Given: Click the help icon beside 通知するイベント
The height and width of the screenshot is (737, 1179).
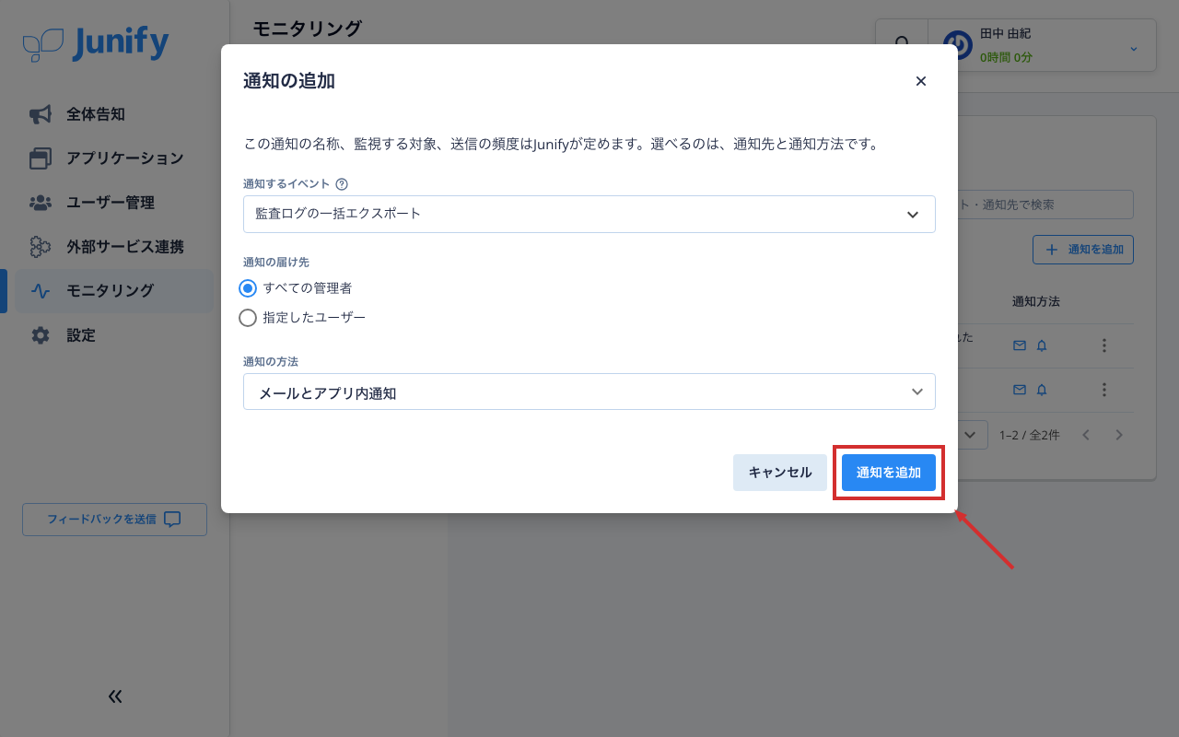Looking at the screenshot, I should pyautogui.click(x=342, y=184).
